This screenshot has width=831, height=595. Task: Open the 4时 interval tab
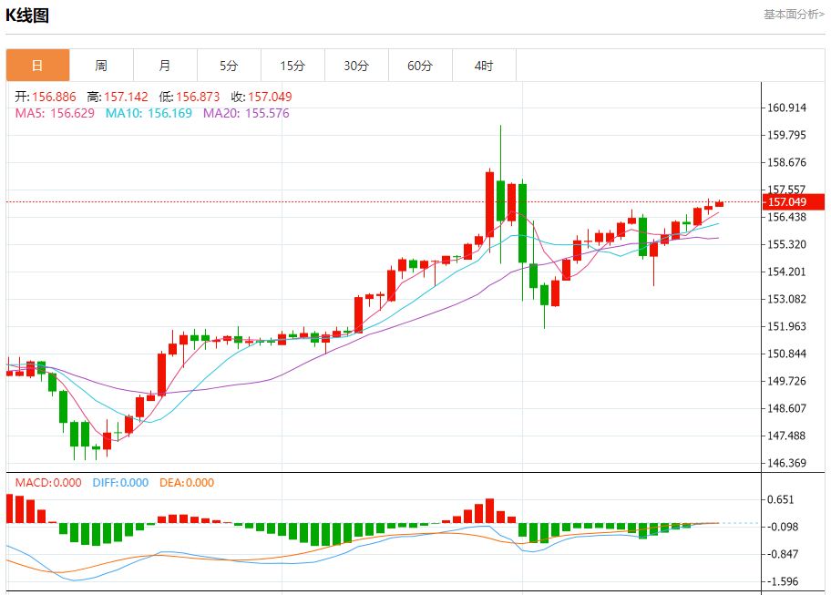pos(484,66)
